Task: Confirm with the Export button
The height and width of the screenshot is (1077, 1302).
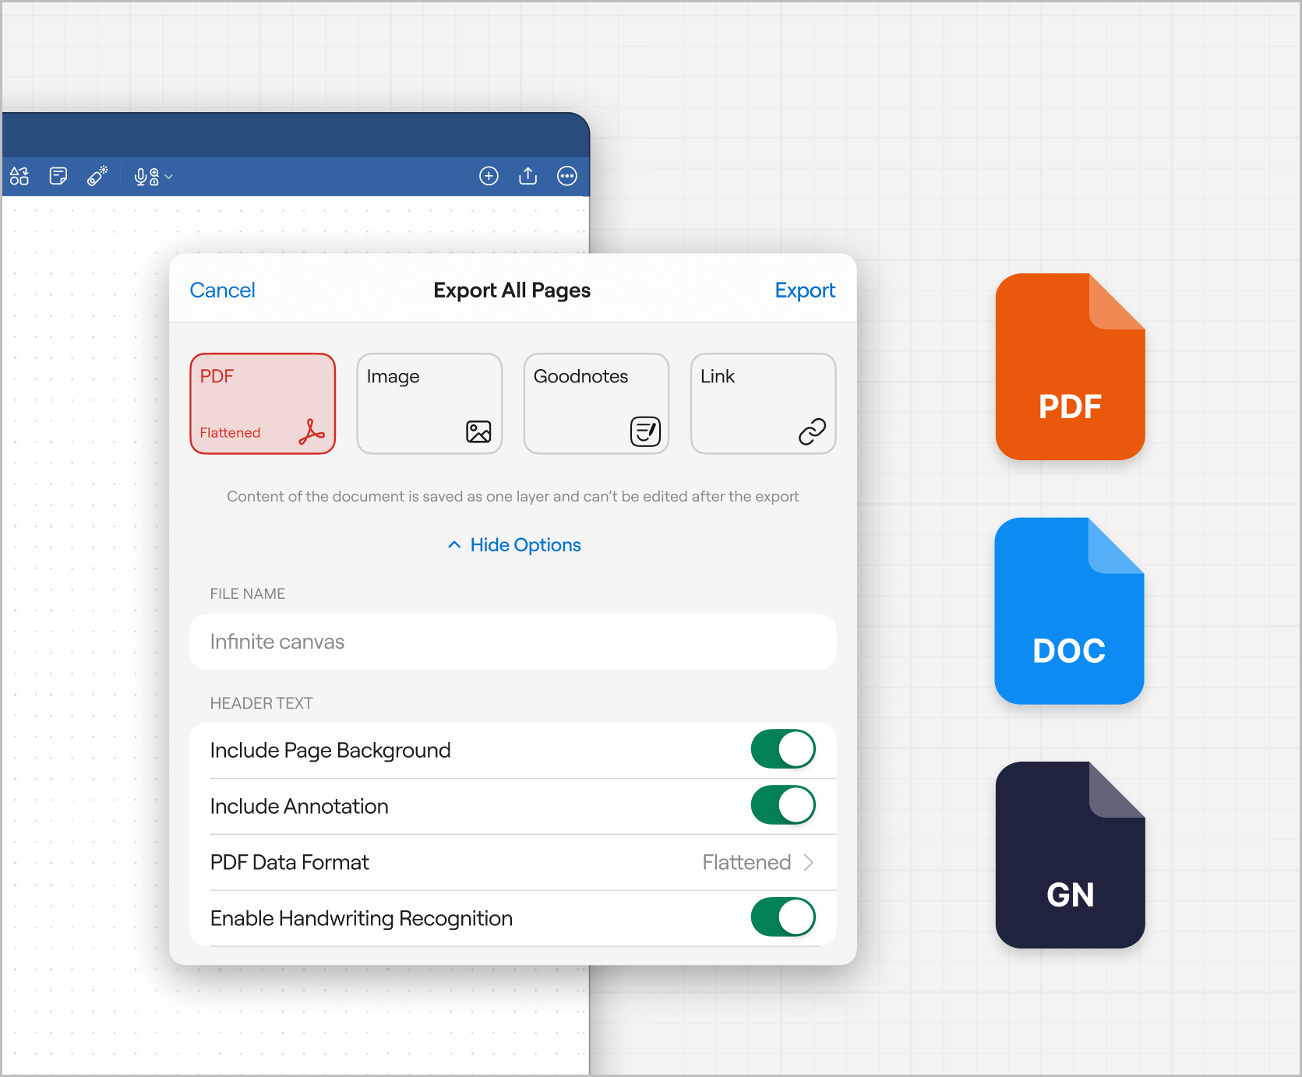Action: tap(805, 290)
